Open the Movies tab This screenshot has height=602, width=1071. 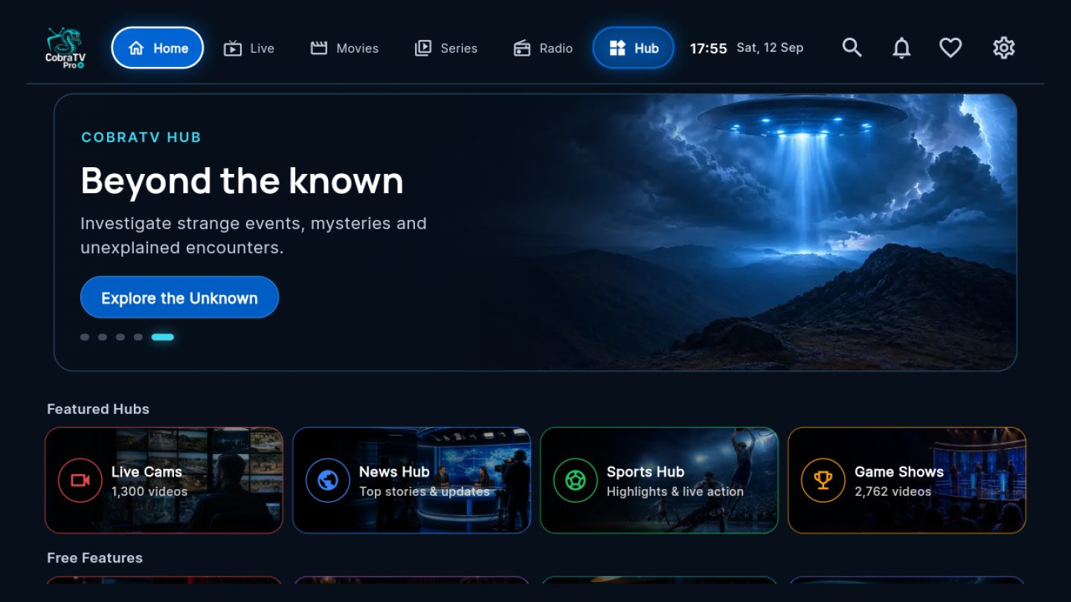(344, 48)
